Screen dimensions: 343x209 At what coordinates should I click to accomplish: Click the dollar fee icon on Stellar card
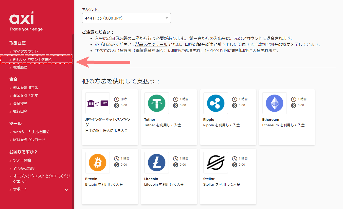[x=235, y=165]
